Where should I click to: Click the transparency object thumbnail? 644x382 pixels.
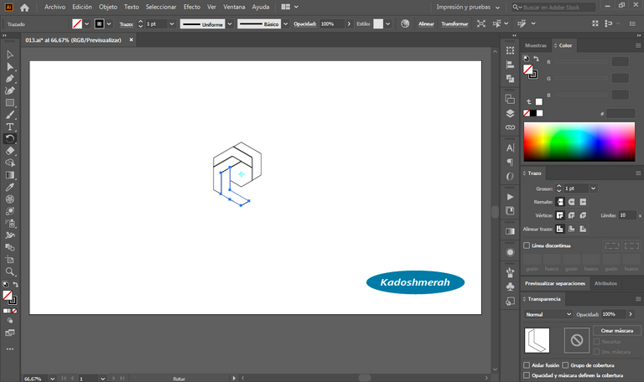pos(537,340)
